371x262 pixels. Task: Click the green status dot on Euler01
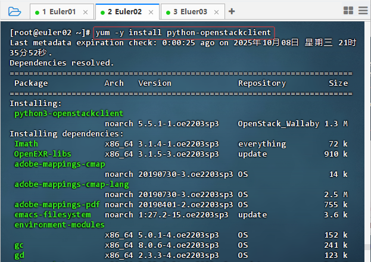point(37,13)
